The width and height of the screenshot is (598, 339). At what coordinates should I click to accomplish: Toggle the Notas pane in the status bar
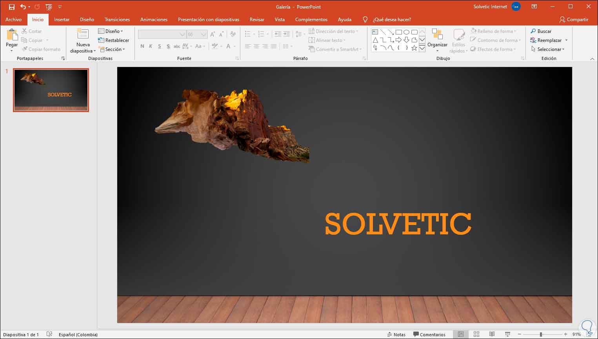pyautogui.click(x=396, y=334)
